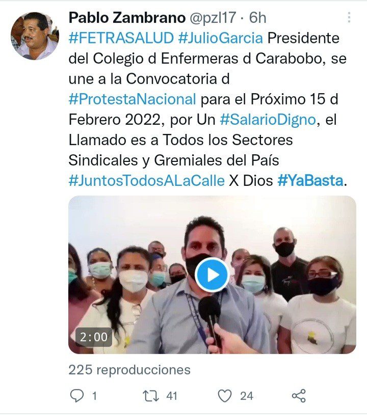Click the retweet count 41
The width and height of the screenshot is (367, 415).
(x=172, y=396)
